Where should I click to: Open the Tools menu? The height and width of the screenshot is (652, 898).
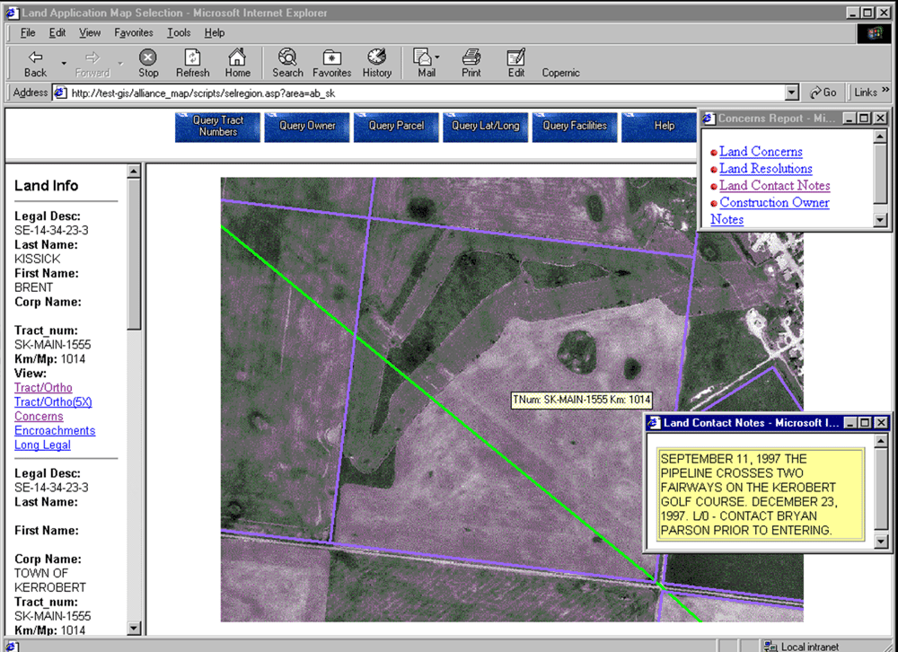coord(179,32)
